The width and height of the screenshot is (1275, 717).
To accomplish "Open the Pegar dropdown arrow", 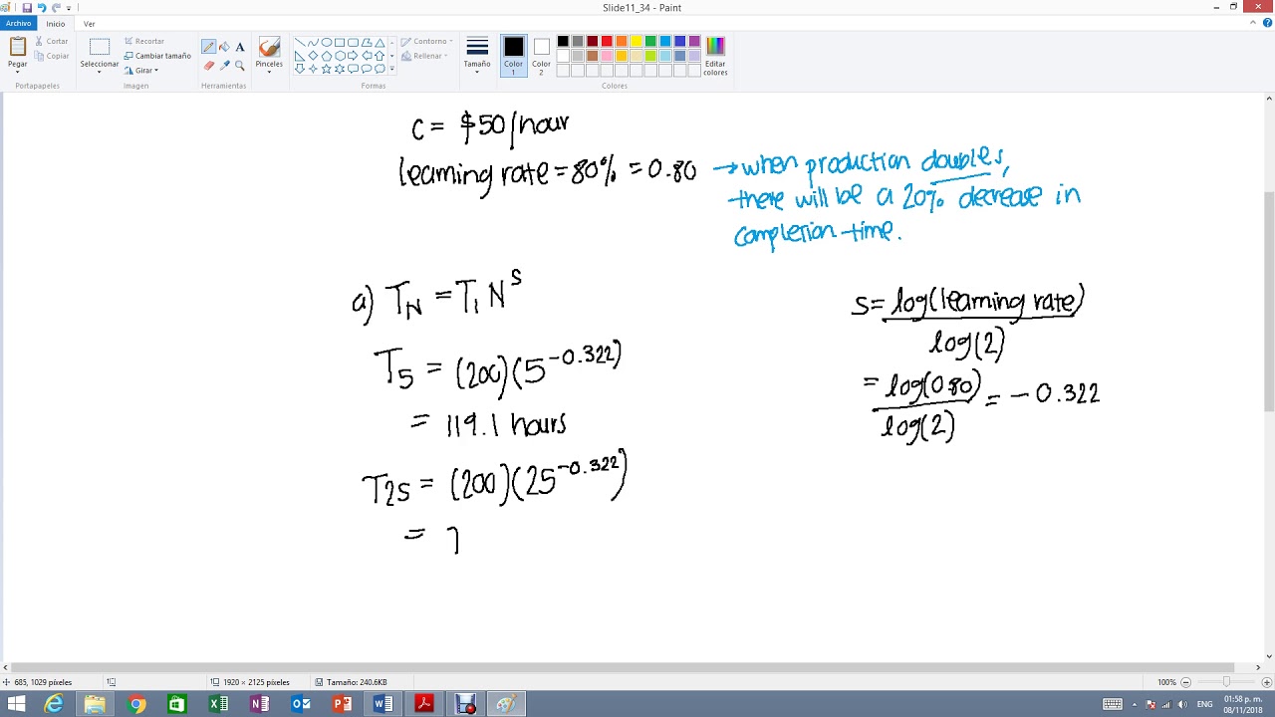I will [x=18, y=72].
